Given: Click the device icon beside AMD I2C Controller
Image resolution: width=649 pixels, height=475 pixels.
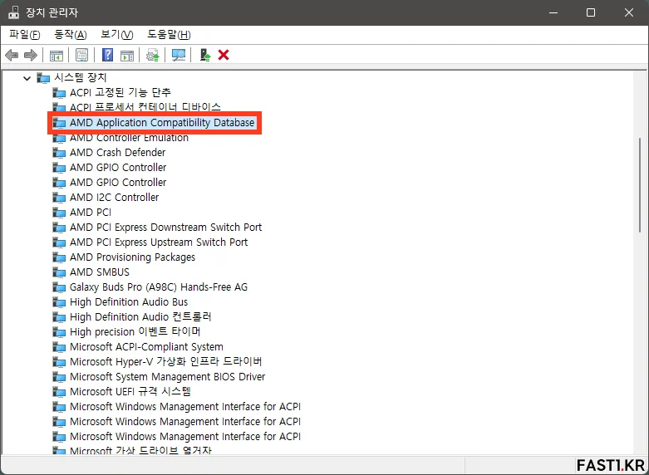Looking at the screenshot, I should [59, 198].
